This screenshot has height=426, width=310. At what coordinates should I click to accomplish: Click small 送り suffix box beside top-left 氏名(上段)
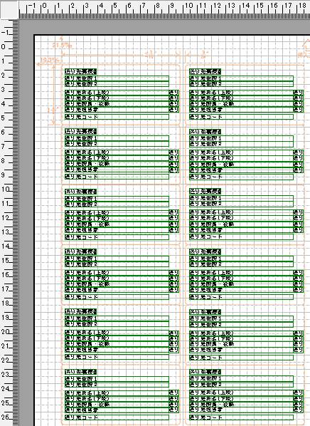[174, 93]
